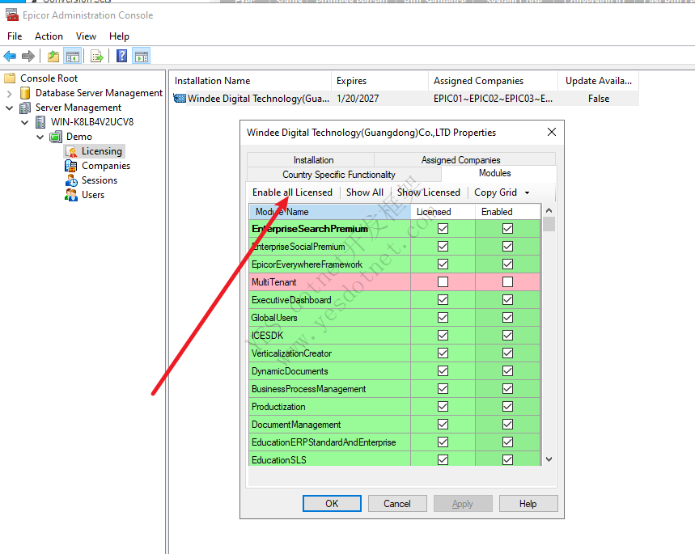This screenshot has width=695, height=554.
Task: Uncheck Enabled for EnterpriseSearchPremium
Action: 507,229
